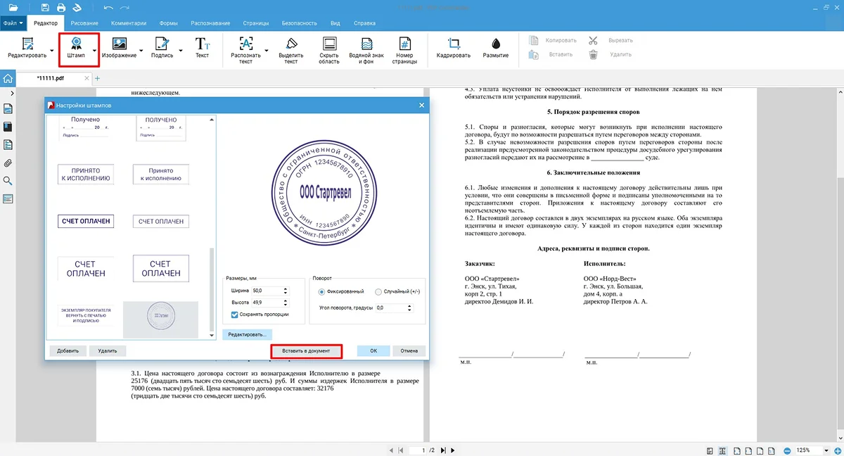Image resolution: width=844 pixels, height=456 pixels.
Task: Activate the Скрыть область tool
Action: click(329, 49)
